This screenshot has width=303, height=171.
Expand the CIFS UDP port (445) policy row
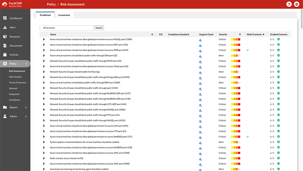(44, 104)
